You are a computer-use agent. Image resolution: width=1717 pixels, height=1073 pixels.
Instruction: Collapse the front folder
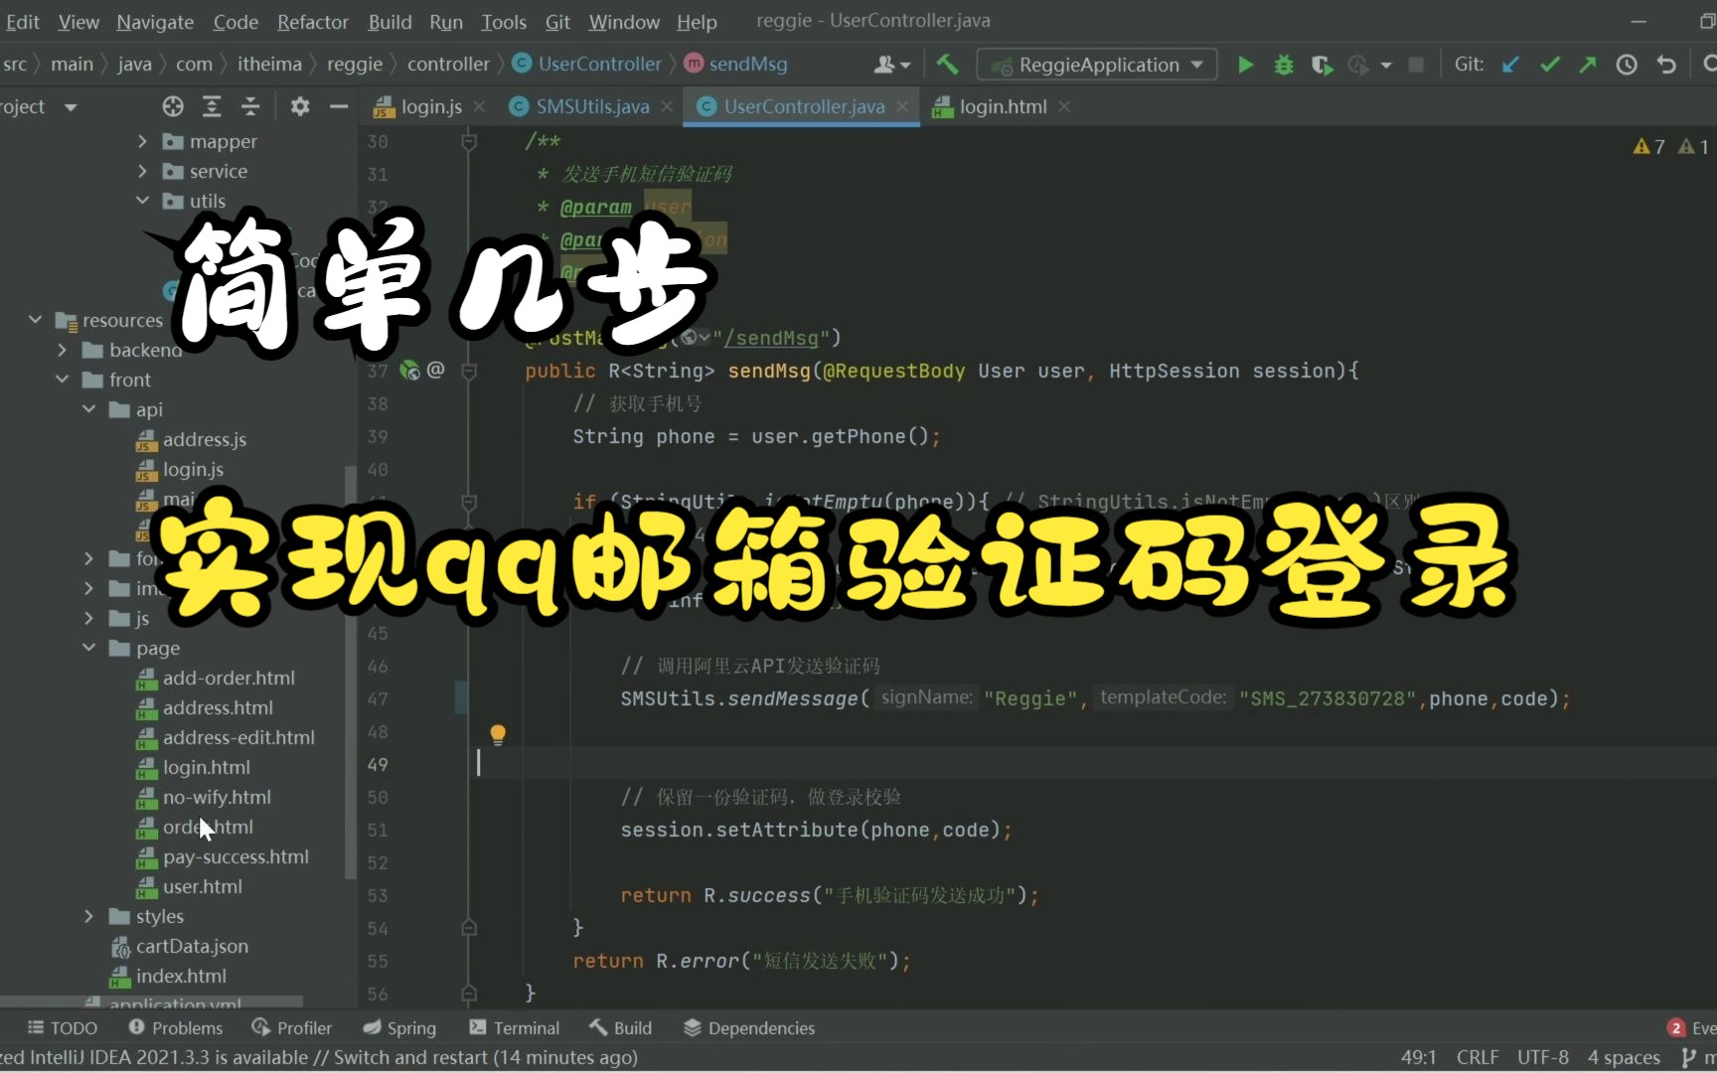[62, 380]
